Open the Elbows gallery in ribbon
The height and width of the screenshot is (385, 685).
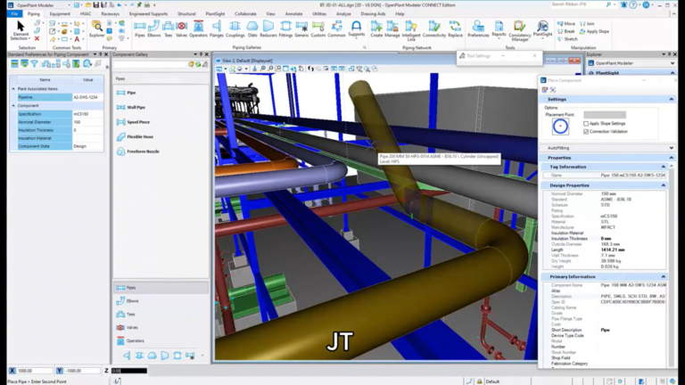(x=153, y=29)
